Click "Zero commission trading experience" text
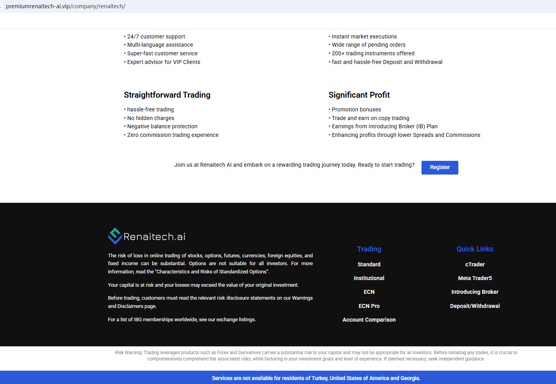 [x=171, y=135]
